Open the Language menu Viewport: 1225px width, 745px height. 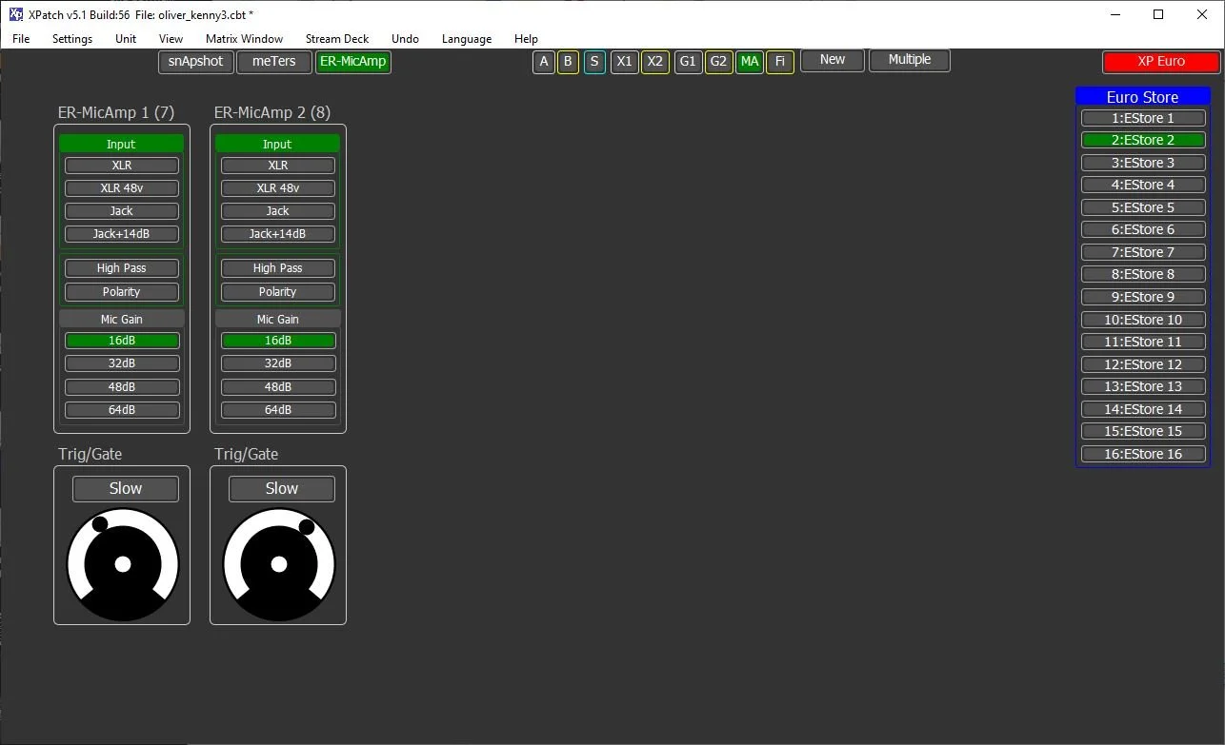[x=467, y=39]
